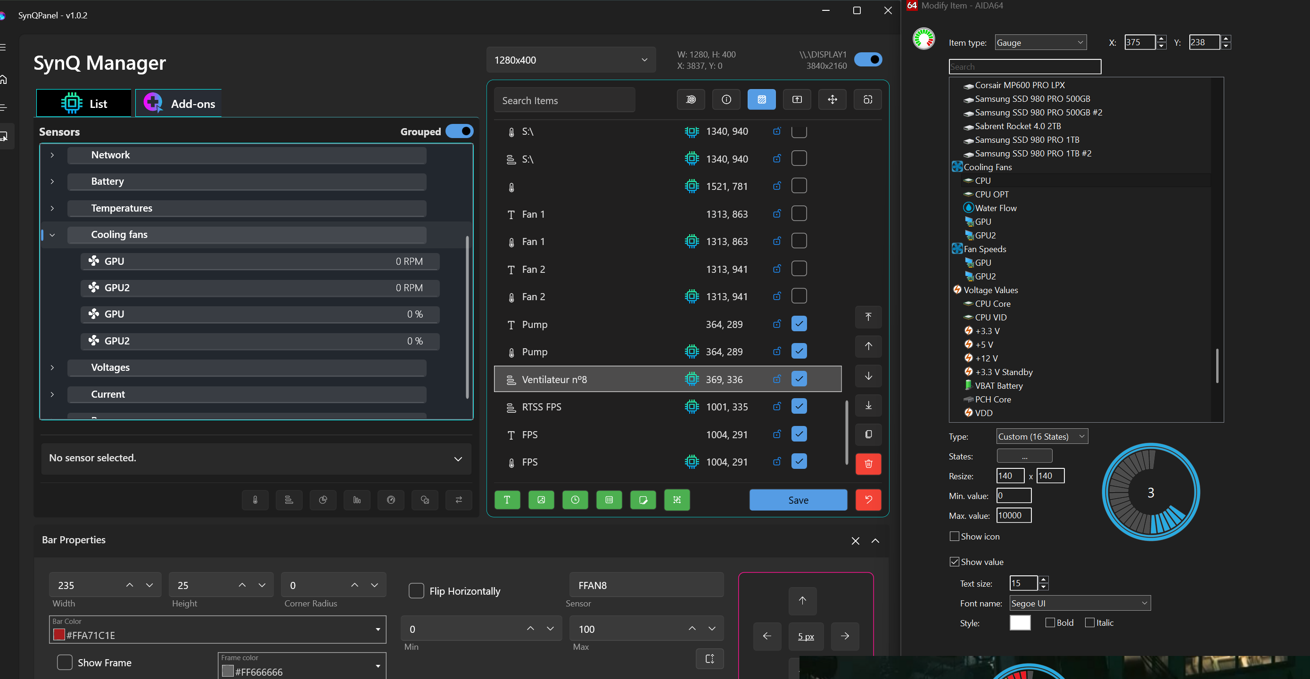Click the lock icon on Ventilateur n°8 row

(776, 379)
